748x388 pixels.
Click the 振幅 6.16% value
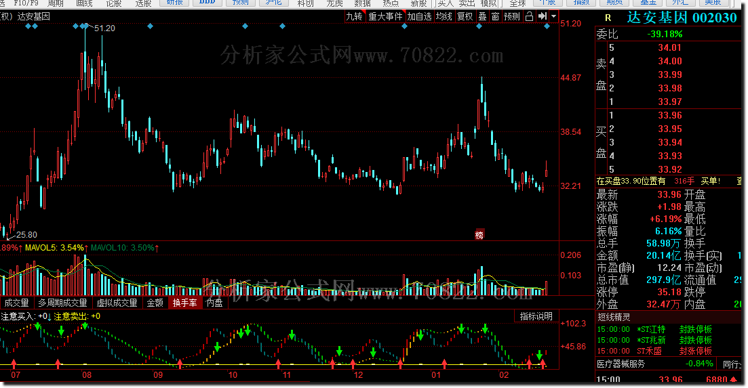click(x=669, y=231)
